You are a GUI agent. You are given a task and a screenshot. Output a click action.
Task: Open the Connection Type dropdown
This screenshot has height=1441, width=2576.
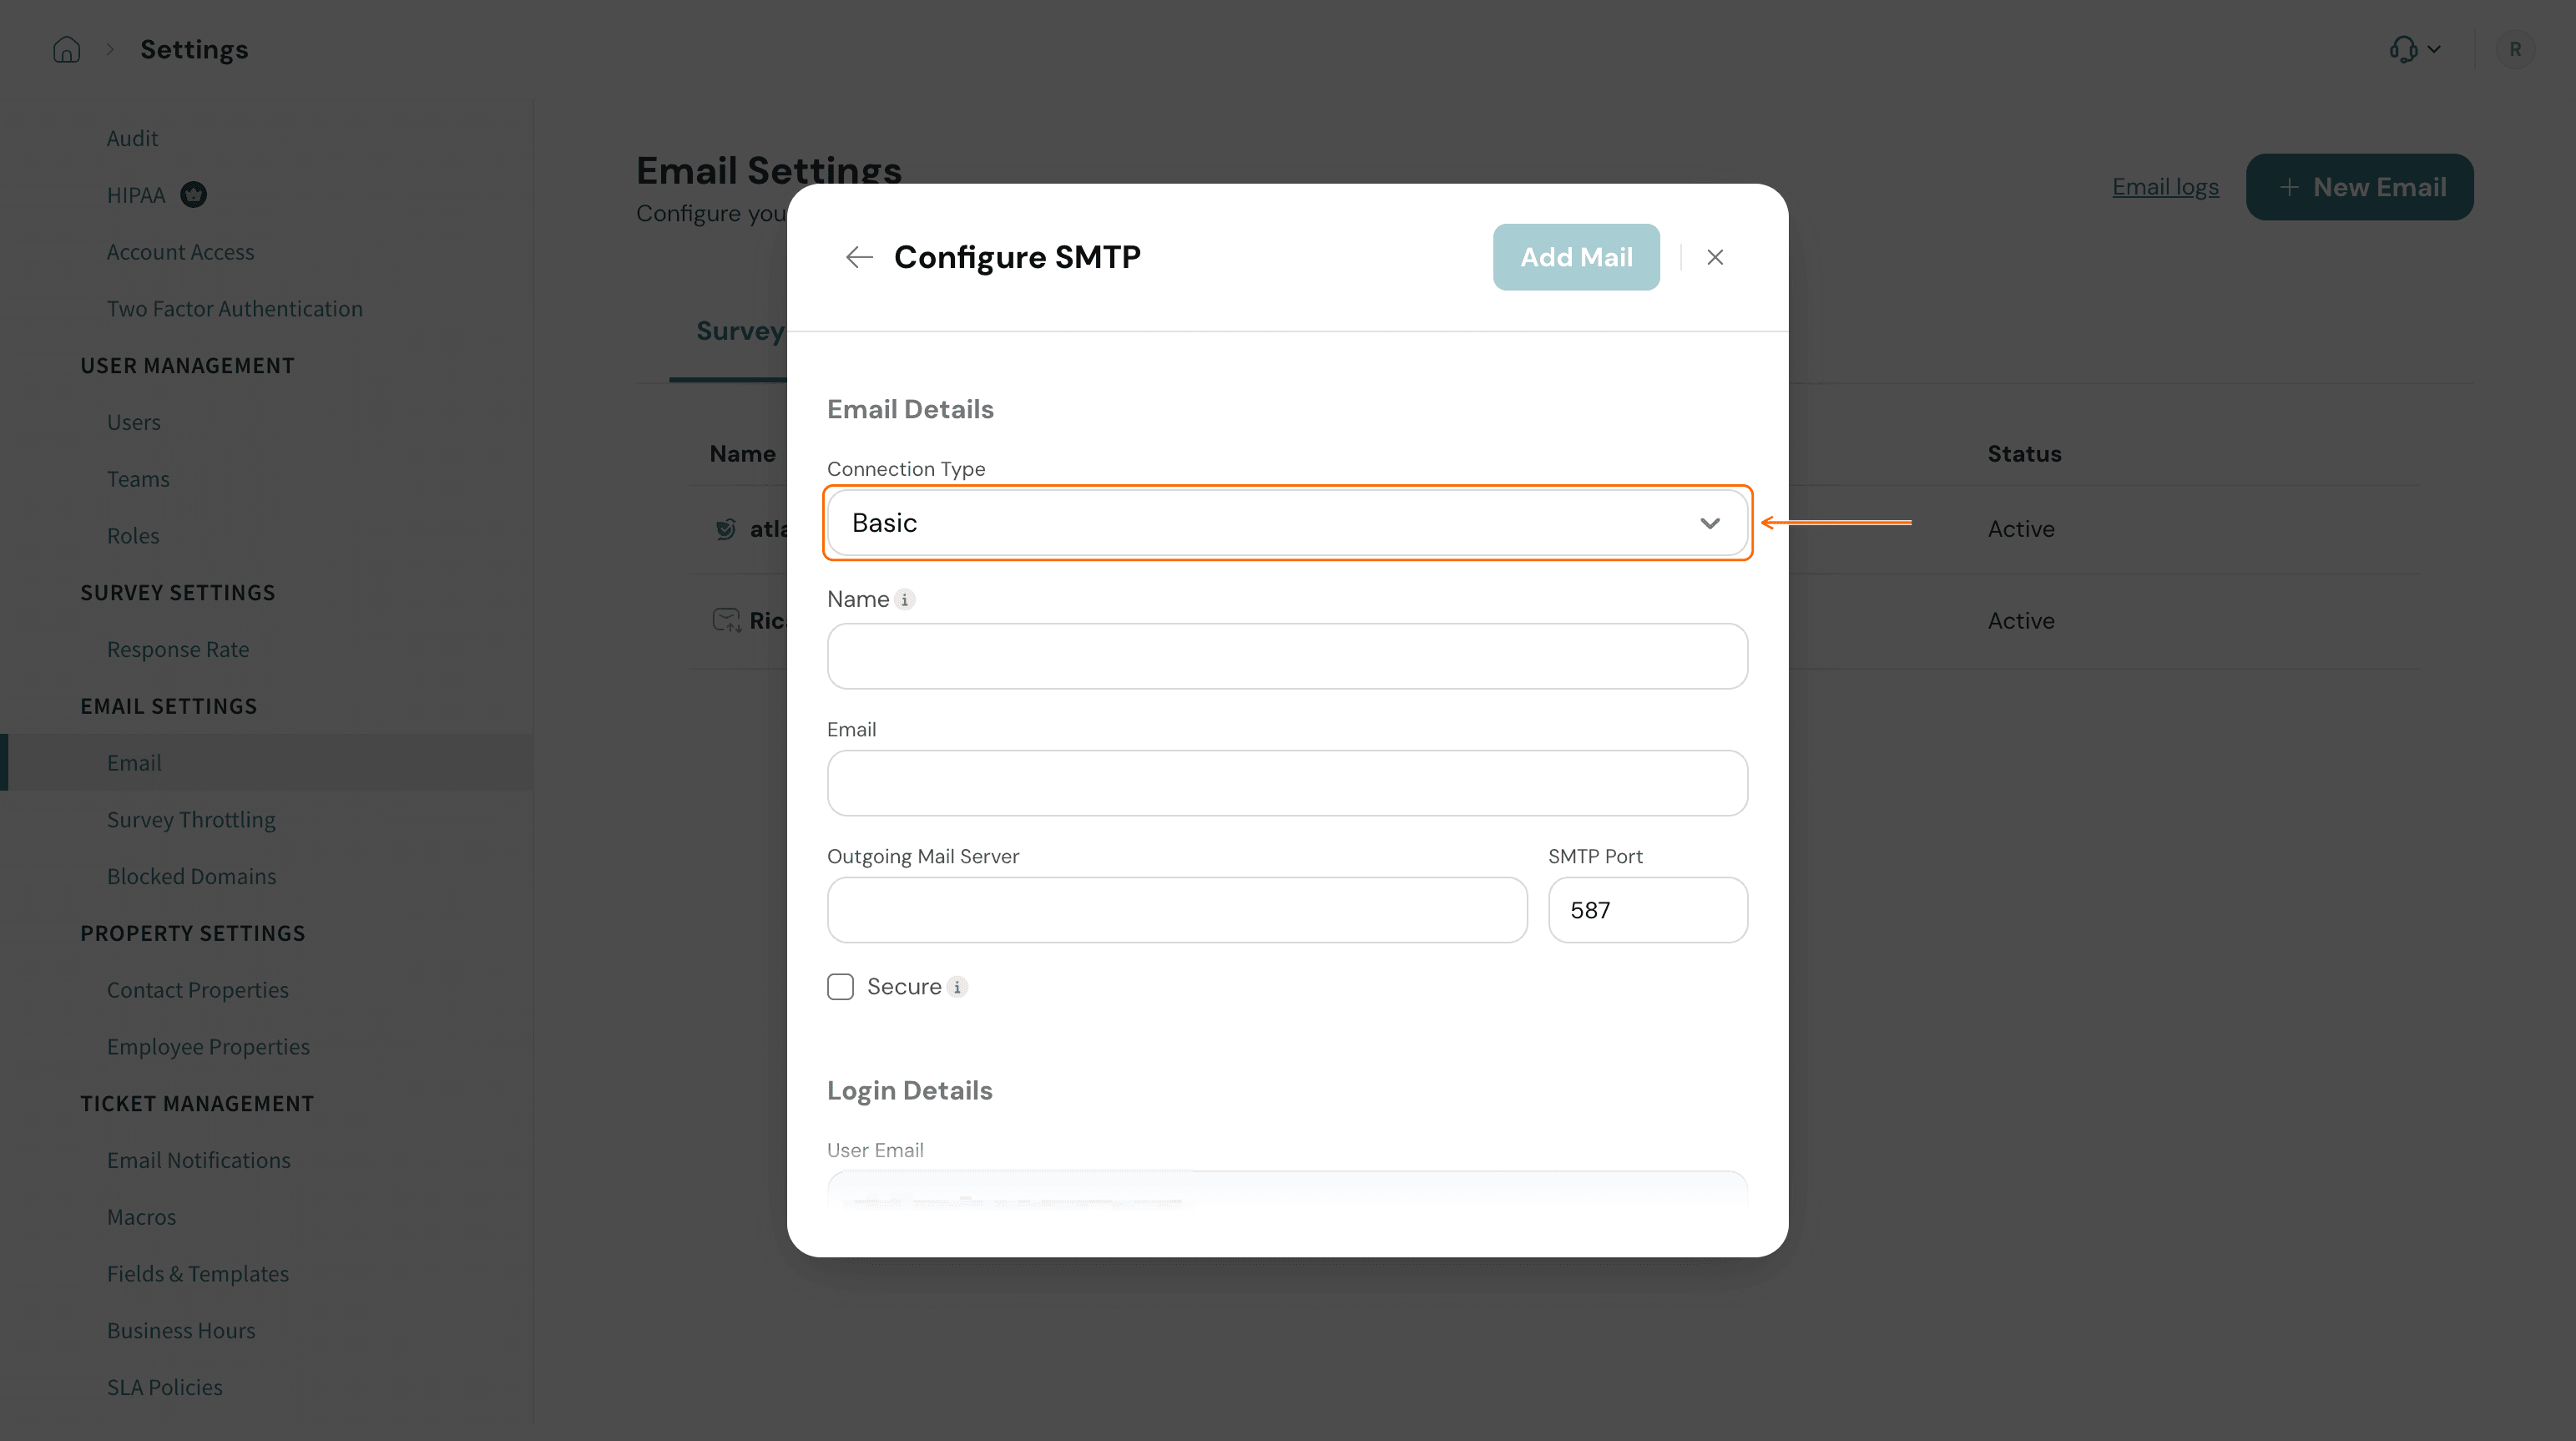point(1287,523)
